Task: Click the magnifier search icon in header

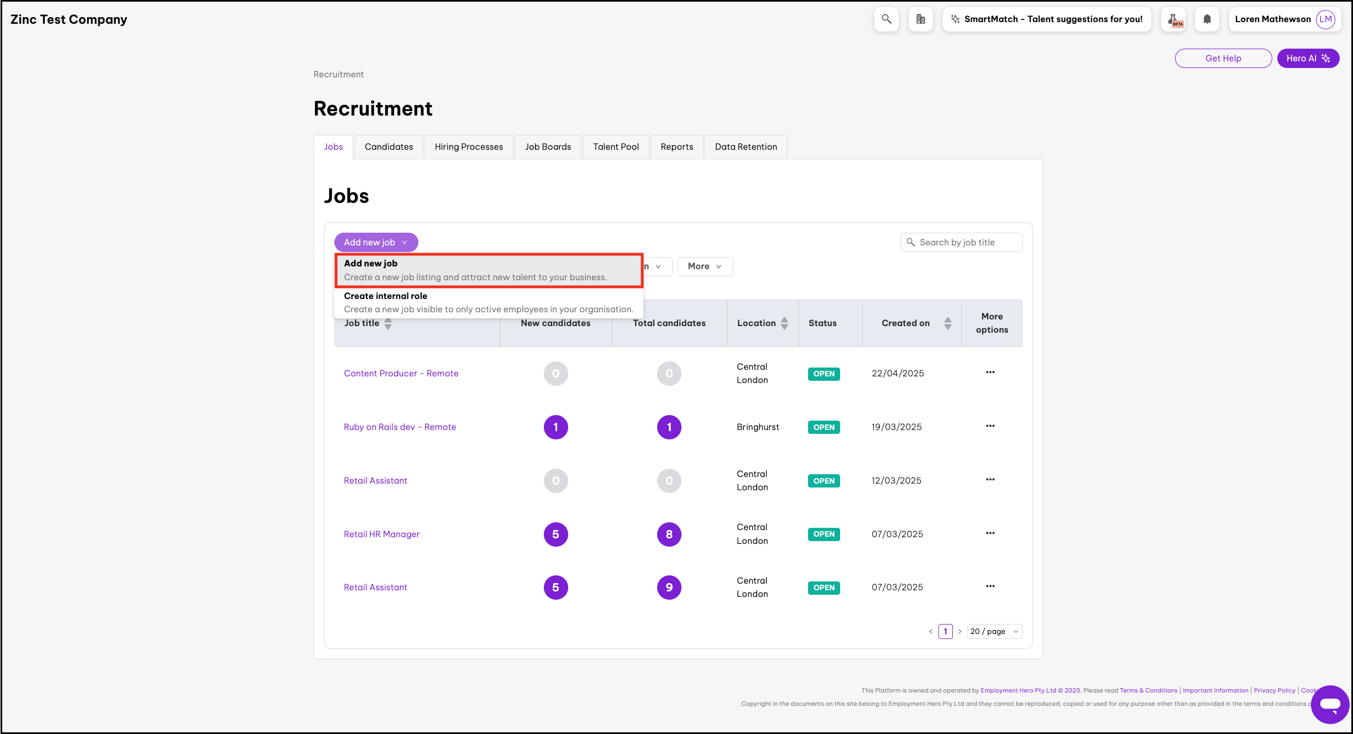Action: pos(886,19)
